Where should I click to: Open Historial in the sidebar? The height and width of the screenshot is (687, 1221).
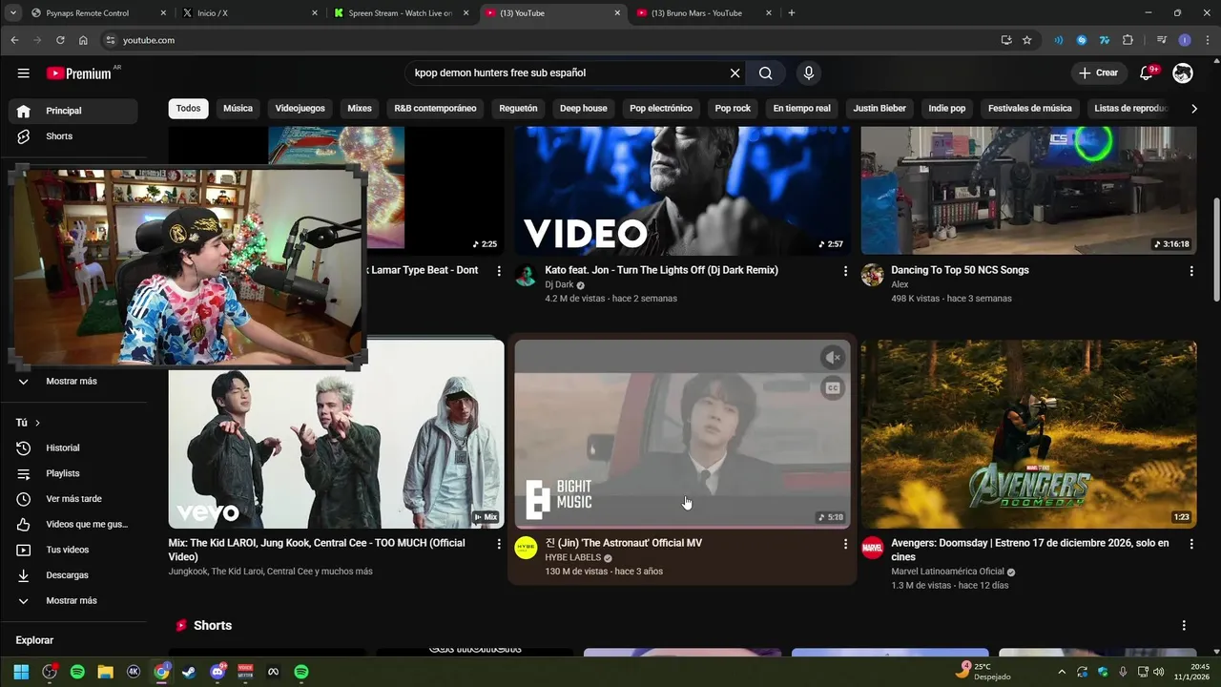pyautogui.click(x=73, y=448)
